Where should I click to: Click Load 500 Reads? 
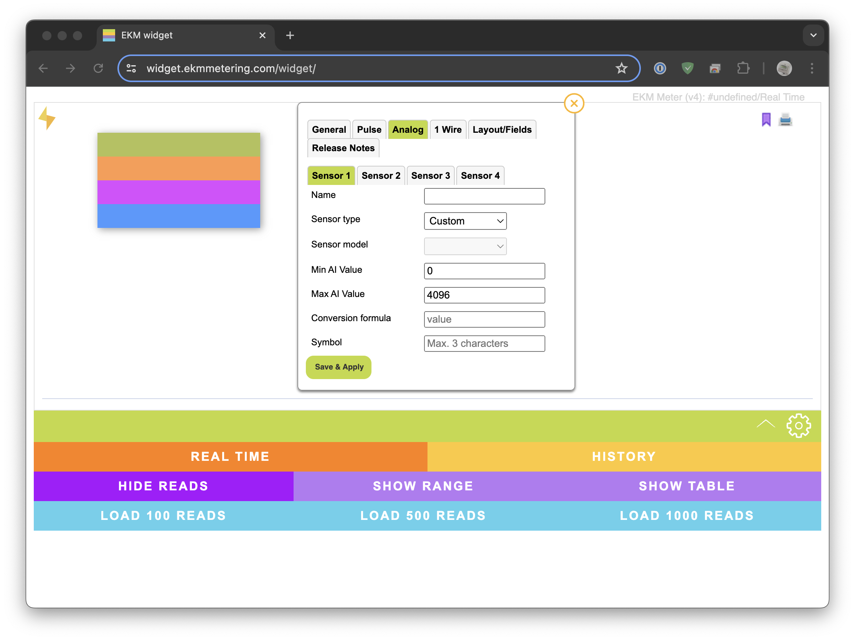click(x=423, y=516)
